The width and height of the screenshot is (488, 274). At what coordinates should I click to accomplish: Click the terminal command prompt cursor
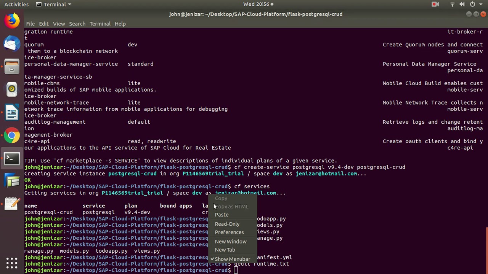236,270
